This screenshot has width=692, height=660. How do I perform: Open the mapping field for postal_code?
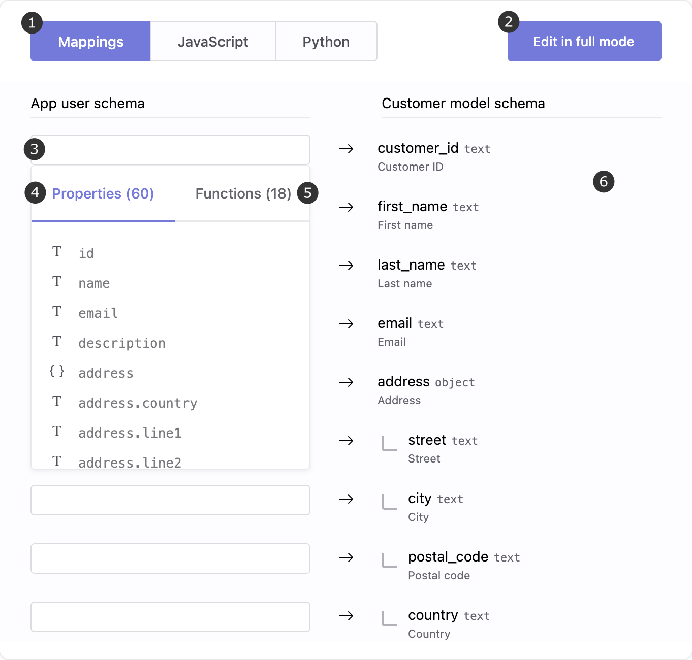[x=170, y=558]
